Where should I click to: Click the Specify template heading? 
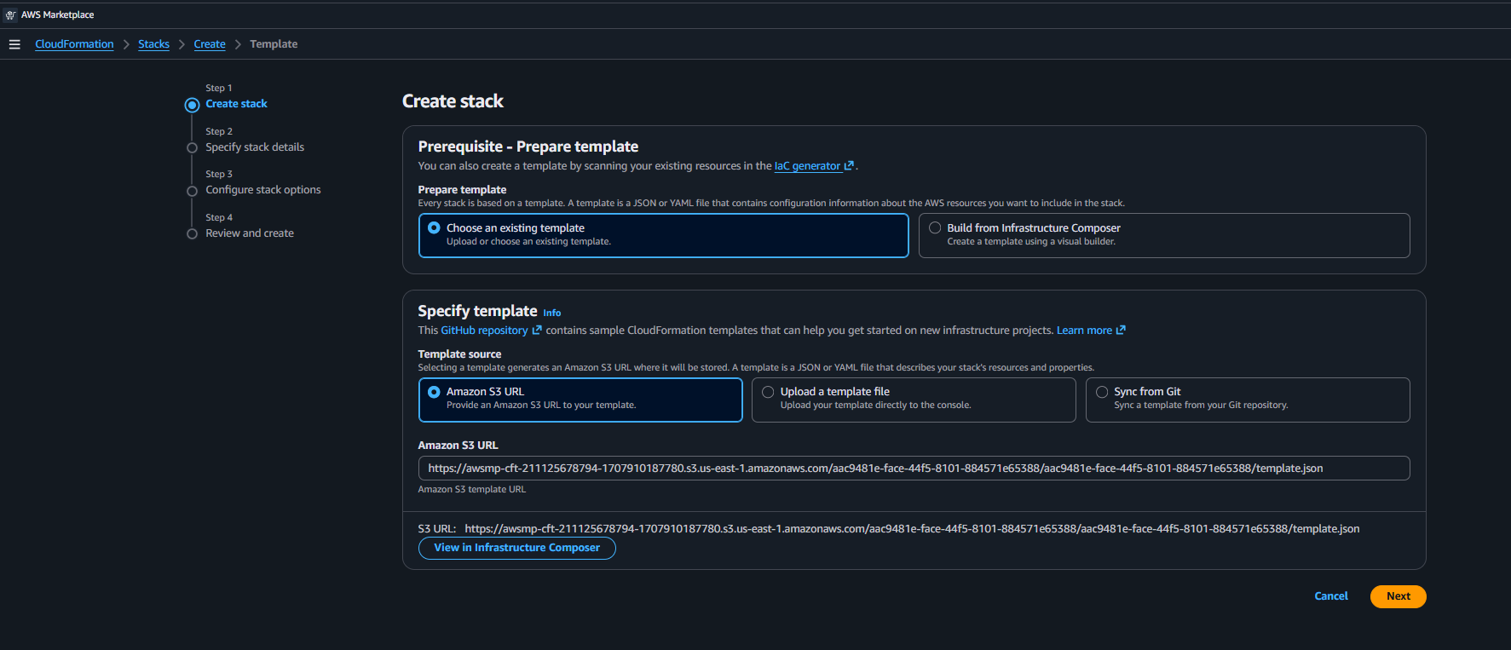pyautogui.click(x=477, y=311)
